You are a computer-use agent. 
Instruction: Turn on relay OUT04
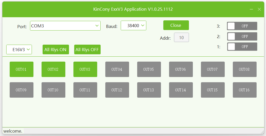point(117,69)
